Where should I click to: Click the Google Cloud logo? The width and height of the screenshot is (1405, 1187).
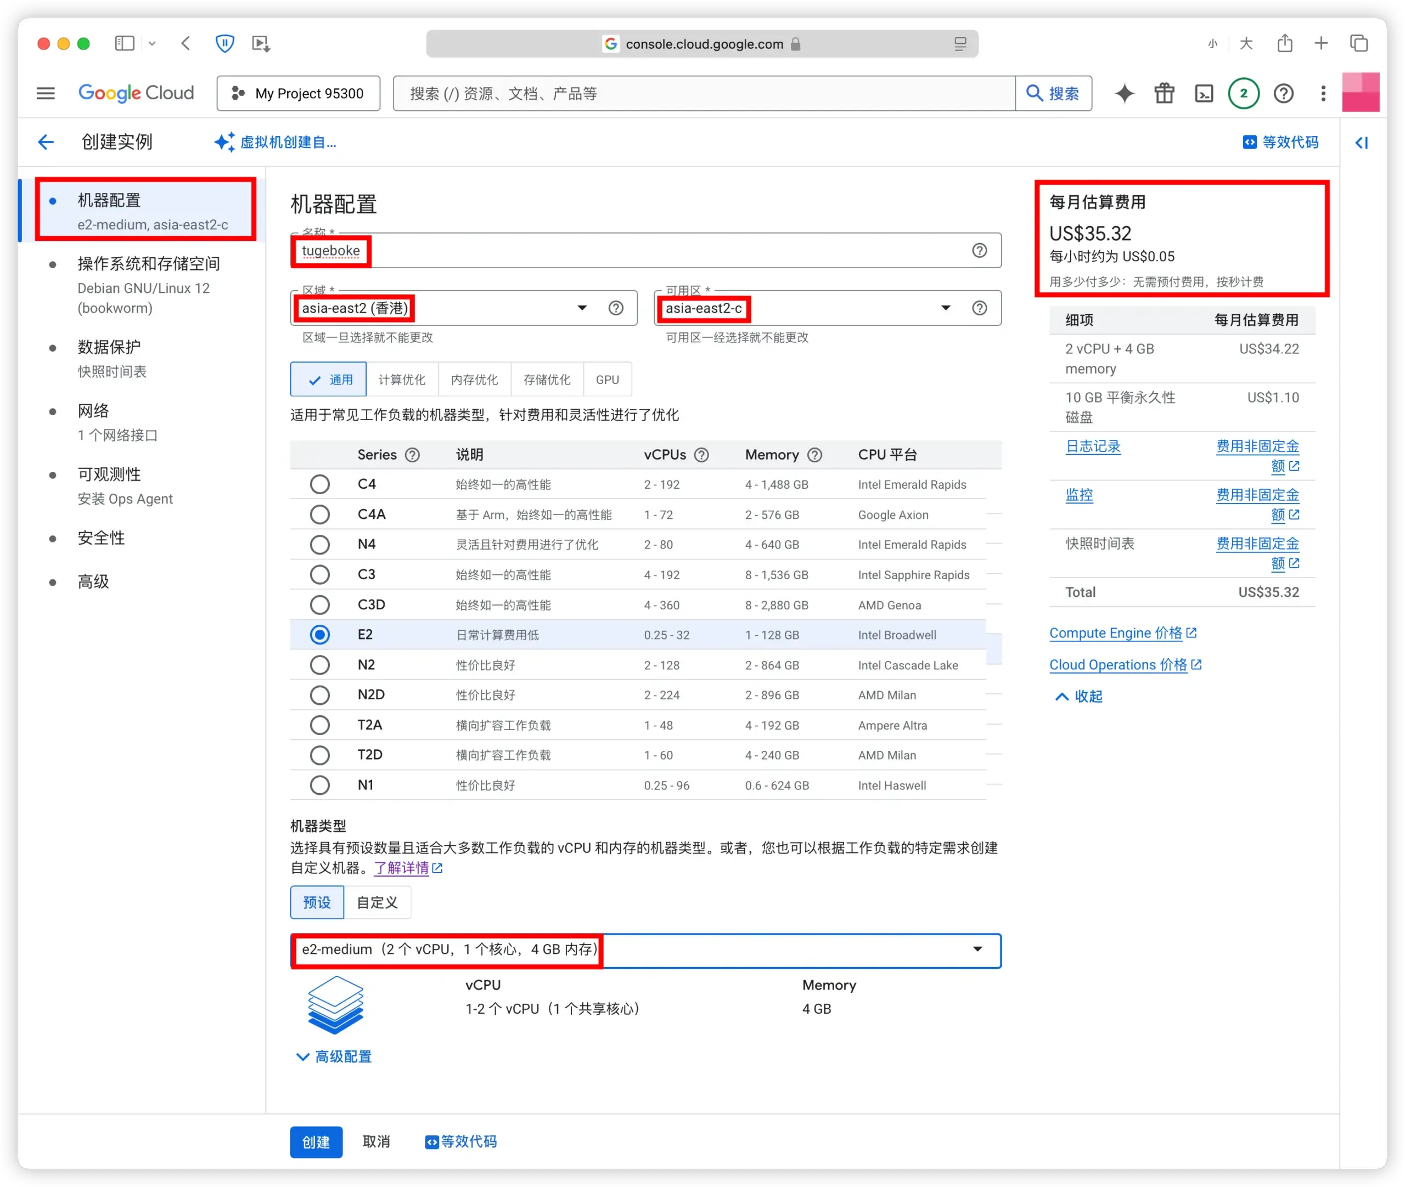pyautogui.click(x=136, y=93)
